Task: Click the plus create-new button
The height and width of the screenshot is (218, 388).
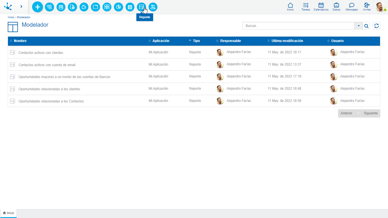Action: [x=37, y=7]
